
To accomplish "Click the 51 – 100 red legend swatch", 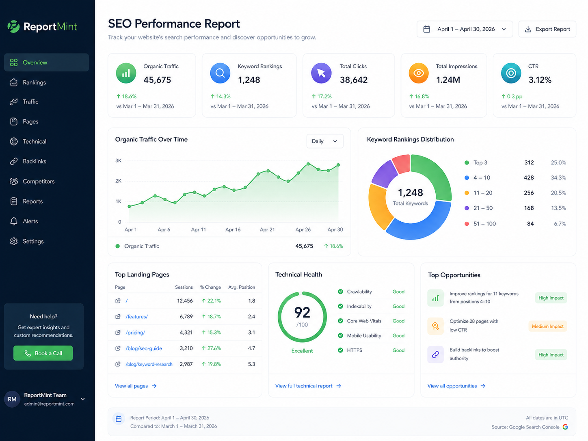I will (x=467, y=224).
